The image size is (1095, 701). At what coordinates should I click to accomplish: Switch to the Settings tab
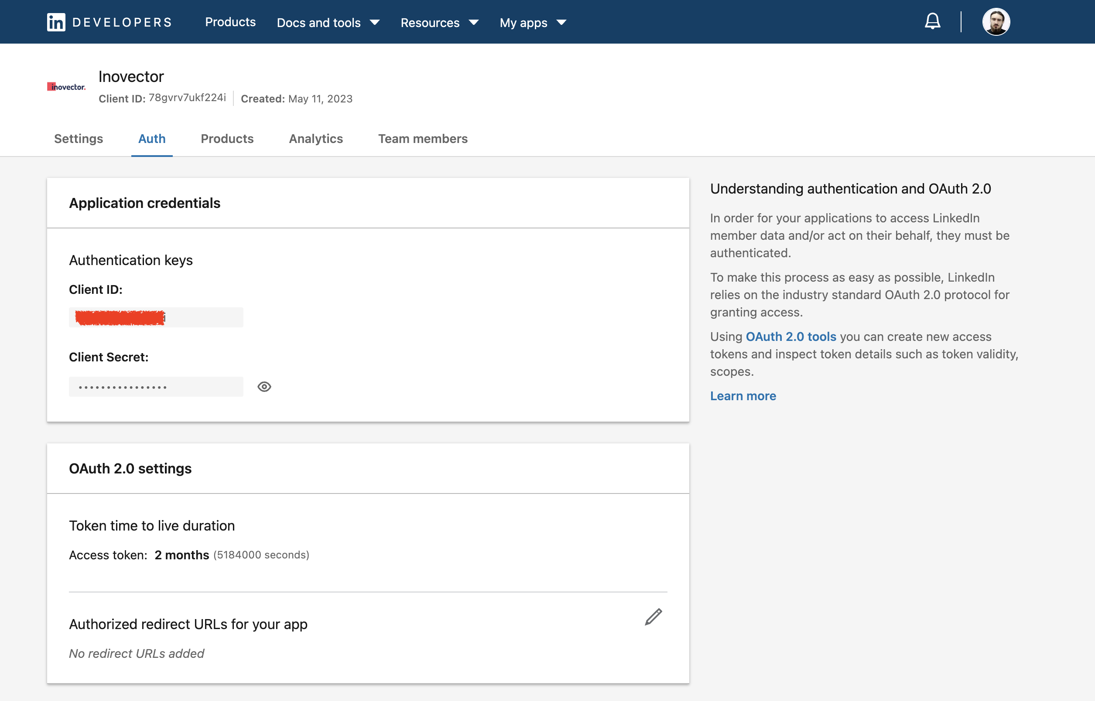click(x=79, y=138)
